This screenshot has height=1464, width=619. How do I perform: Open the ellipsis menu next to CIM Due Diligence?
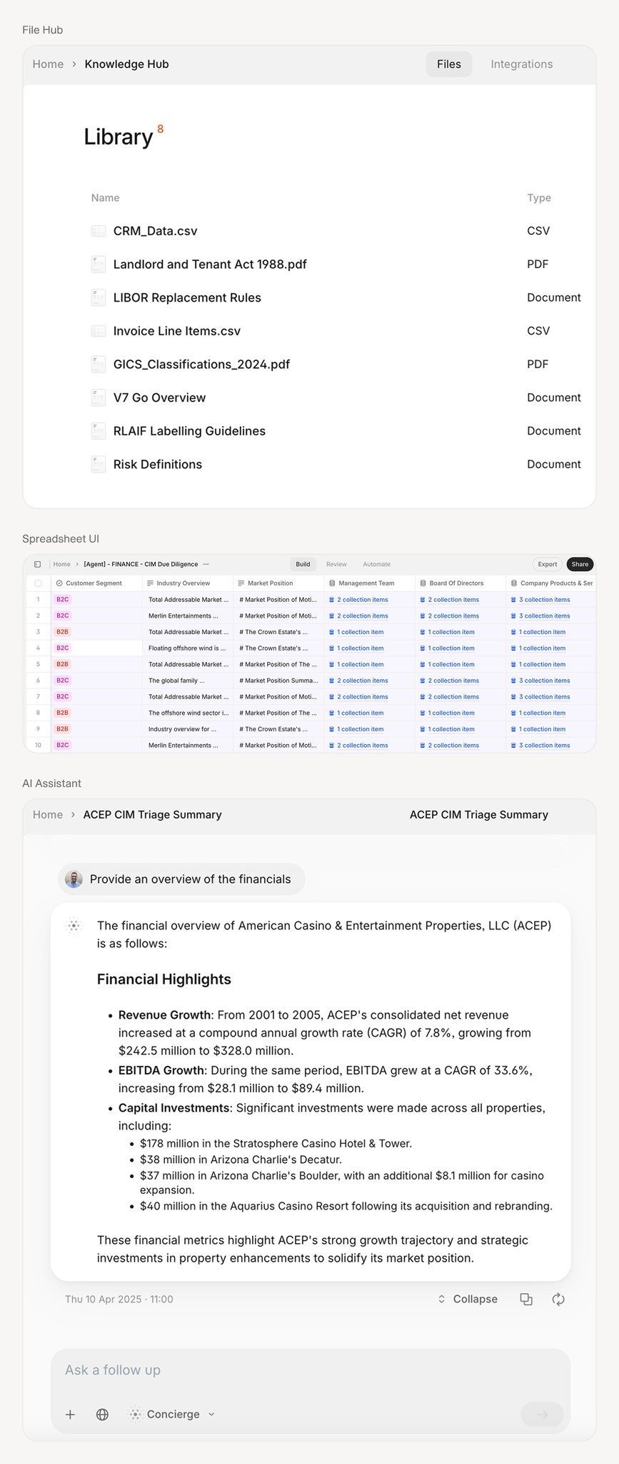coord(206,564)
